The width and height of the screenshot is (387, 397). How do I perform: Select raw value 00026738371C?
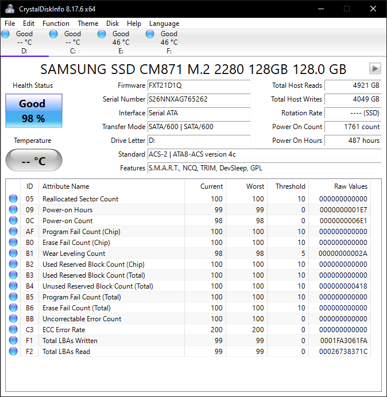pos(343,352)
